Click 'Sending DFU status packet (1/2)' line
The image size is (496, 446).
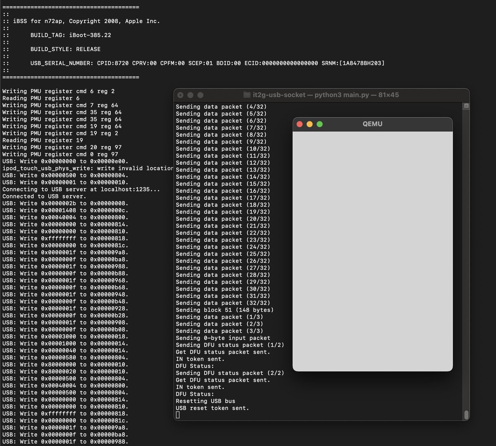click(230, 345)
